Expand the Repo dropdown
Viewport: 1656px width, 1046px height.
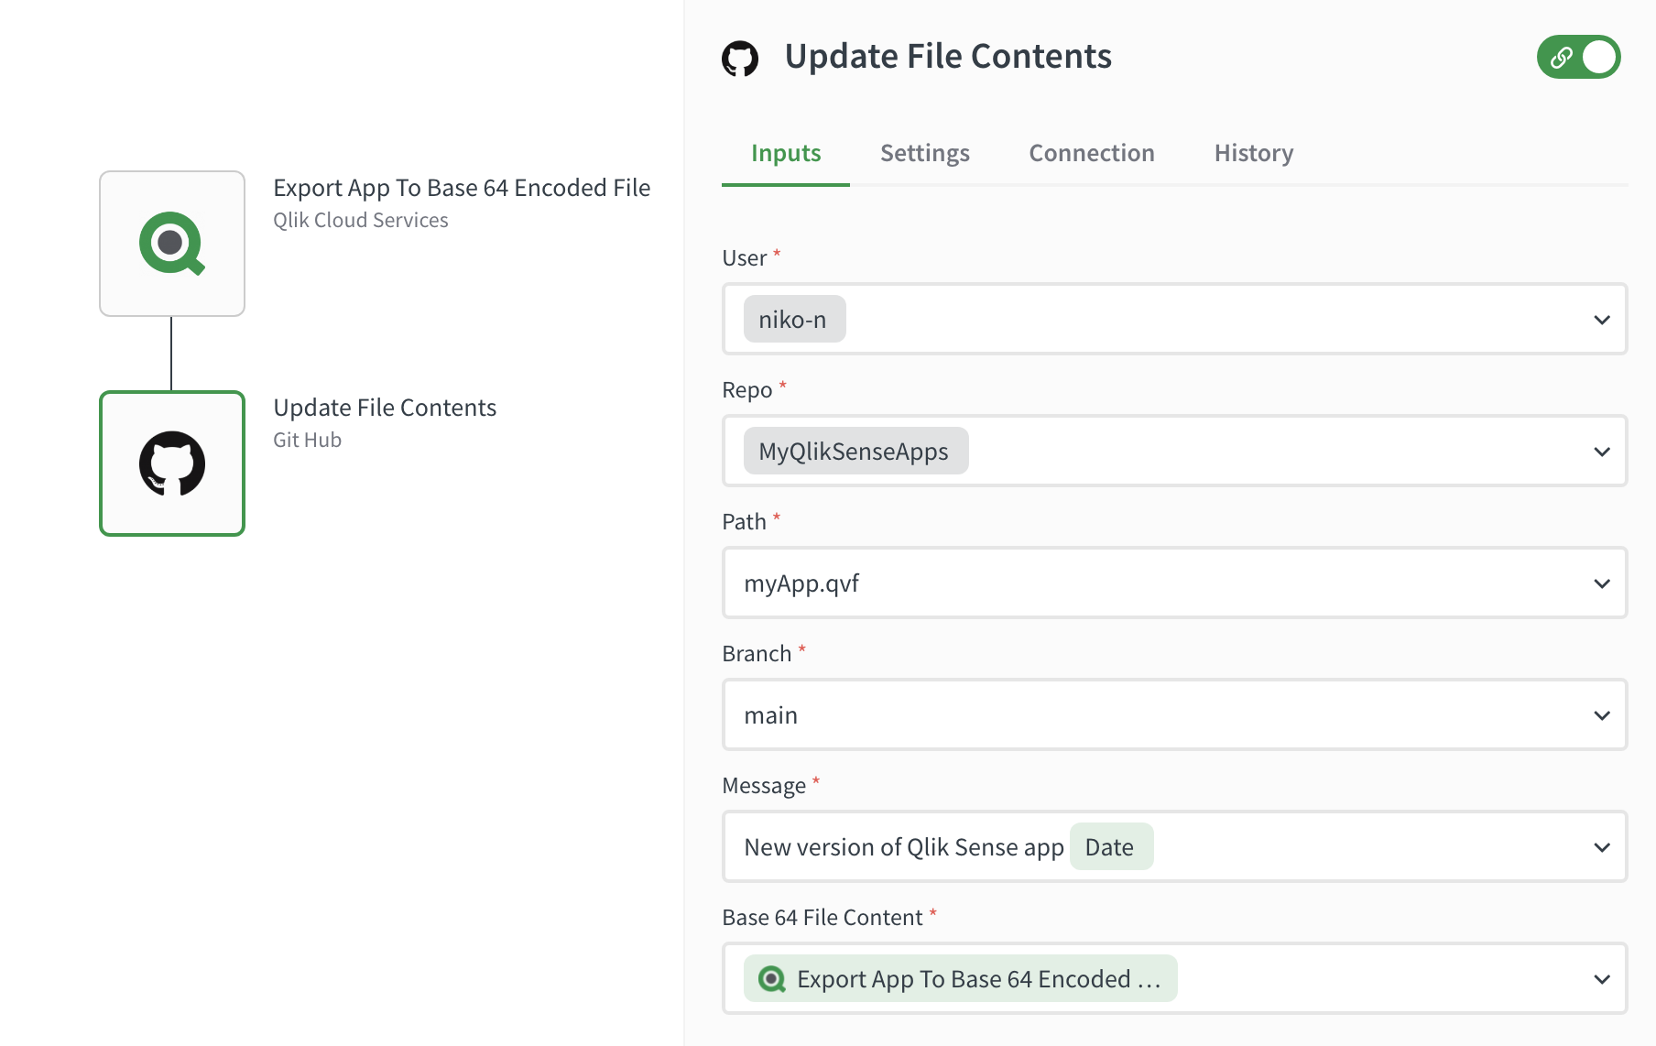click(x=1601, y=451)
